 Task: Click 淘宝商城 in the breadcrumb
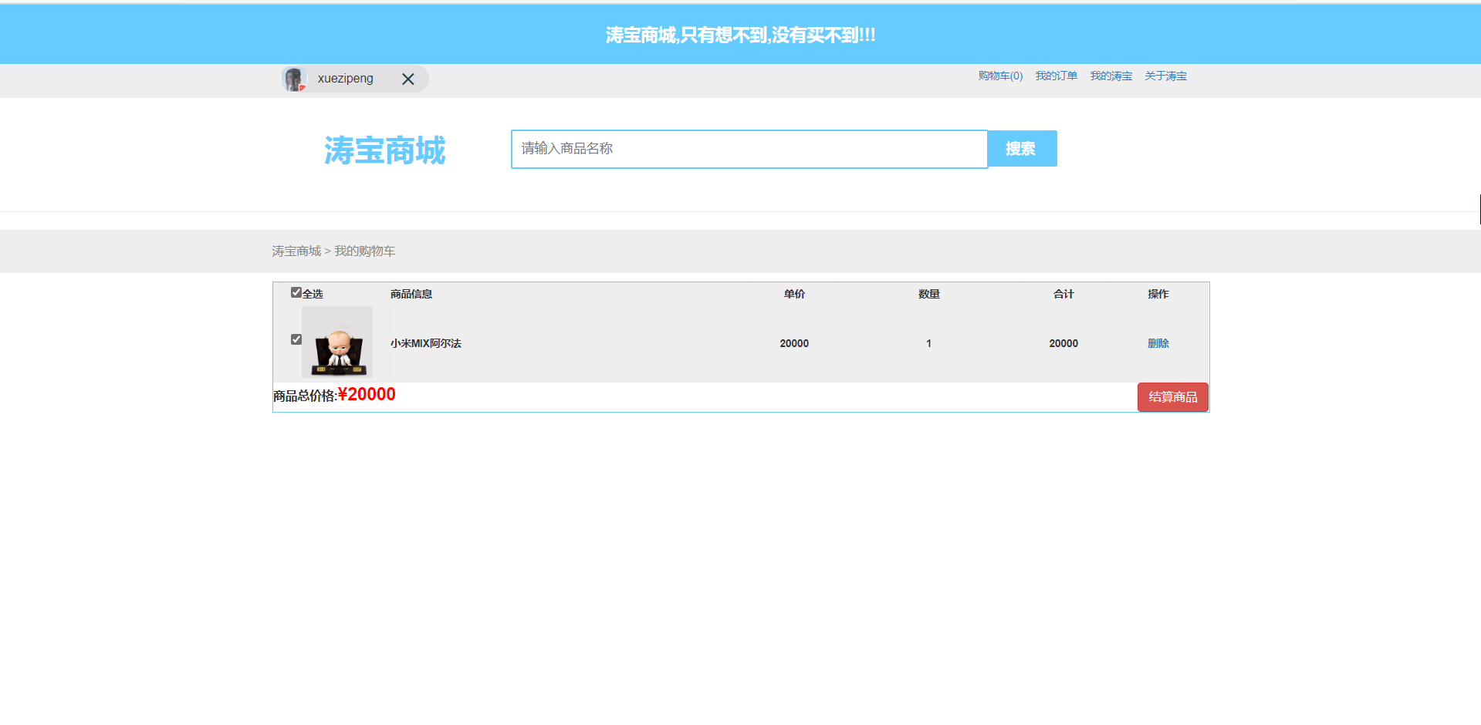tap(296, 251)
